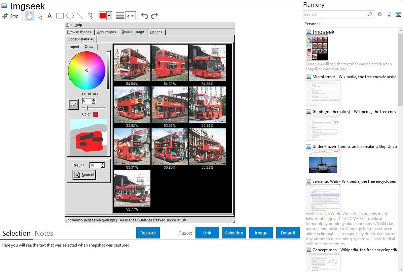
Task: Choose the arrow pointer tool
Action: click(x=40, y=16)
